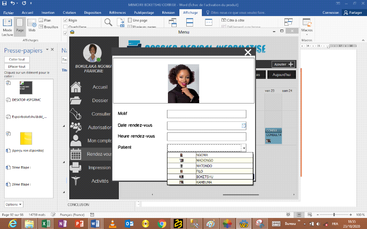
Task: Select Page layout view in Word
Action: click(20, 26)
